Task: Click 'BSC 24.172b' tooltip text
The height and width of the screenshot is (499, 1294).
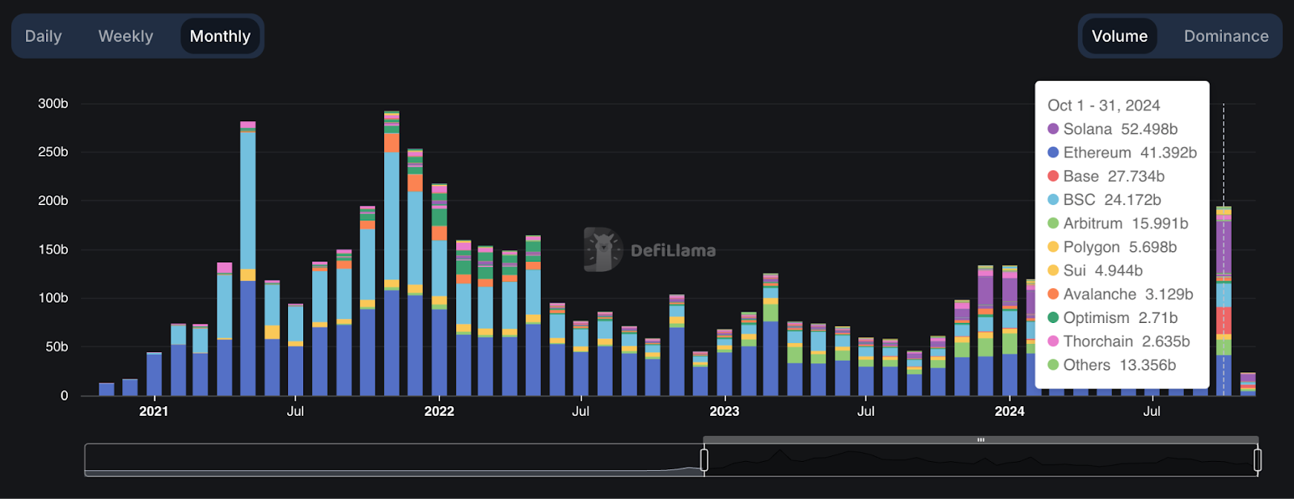Action: (1112, 199)
